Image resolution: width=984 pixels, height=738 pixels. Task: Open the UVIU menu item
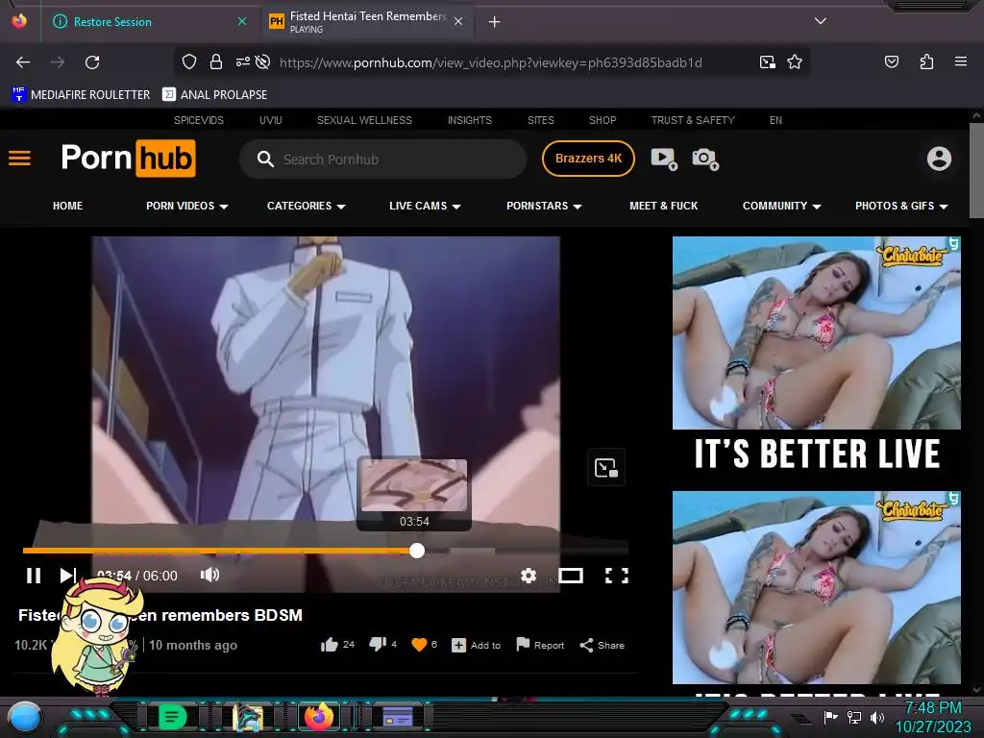270,120
